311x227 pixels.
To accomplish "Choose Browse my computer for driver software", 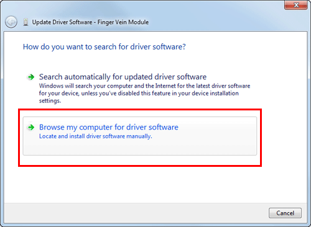I will 109,127.
